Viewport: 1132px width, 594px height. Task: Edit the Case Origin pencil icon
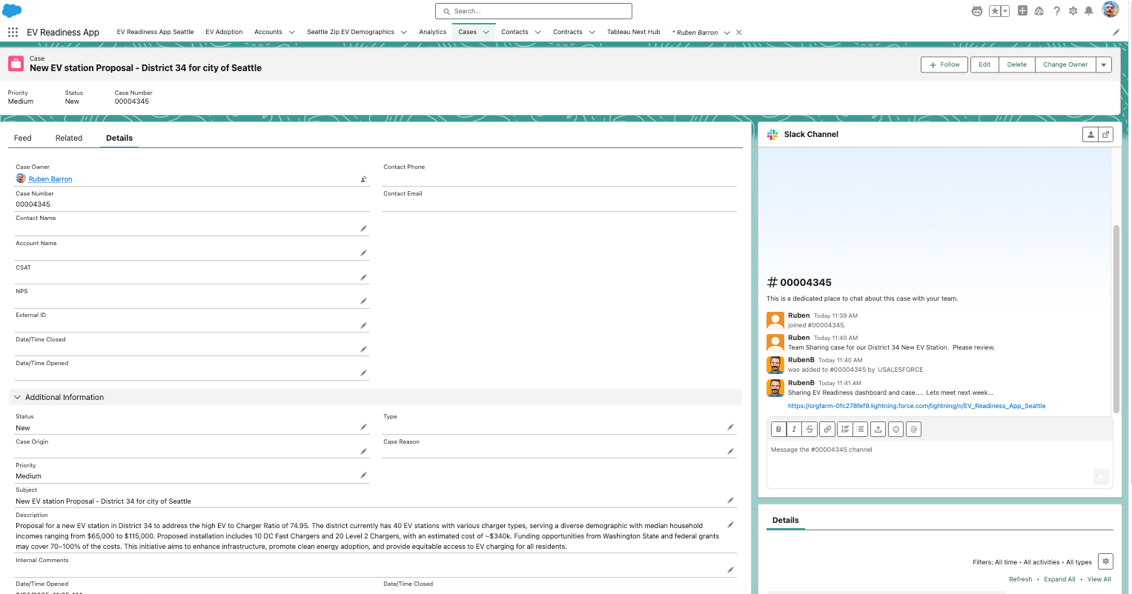pyautogui.click(x=363, y=452)
